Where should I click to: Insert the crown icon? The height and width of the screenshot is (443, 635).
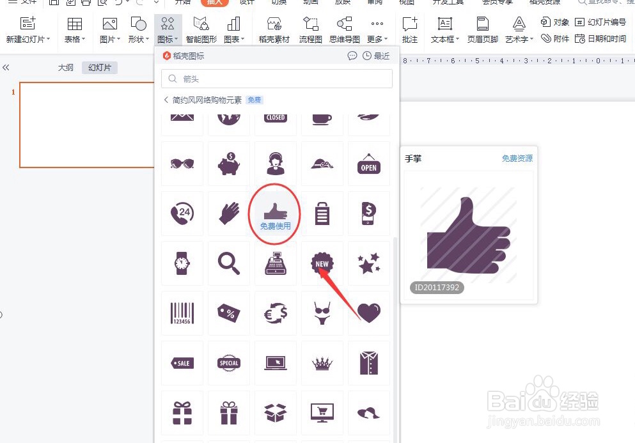pos(322,363)
